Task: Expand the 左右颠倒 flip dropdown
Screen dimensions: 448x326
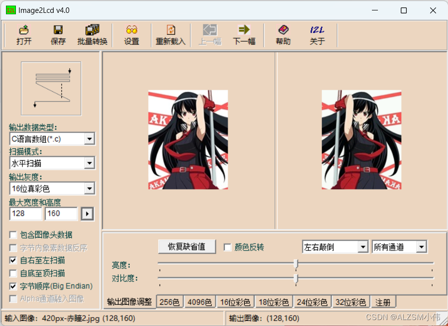Action: 363,247
